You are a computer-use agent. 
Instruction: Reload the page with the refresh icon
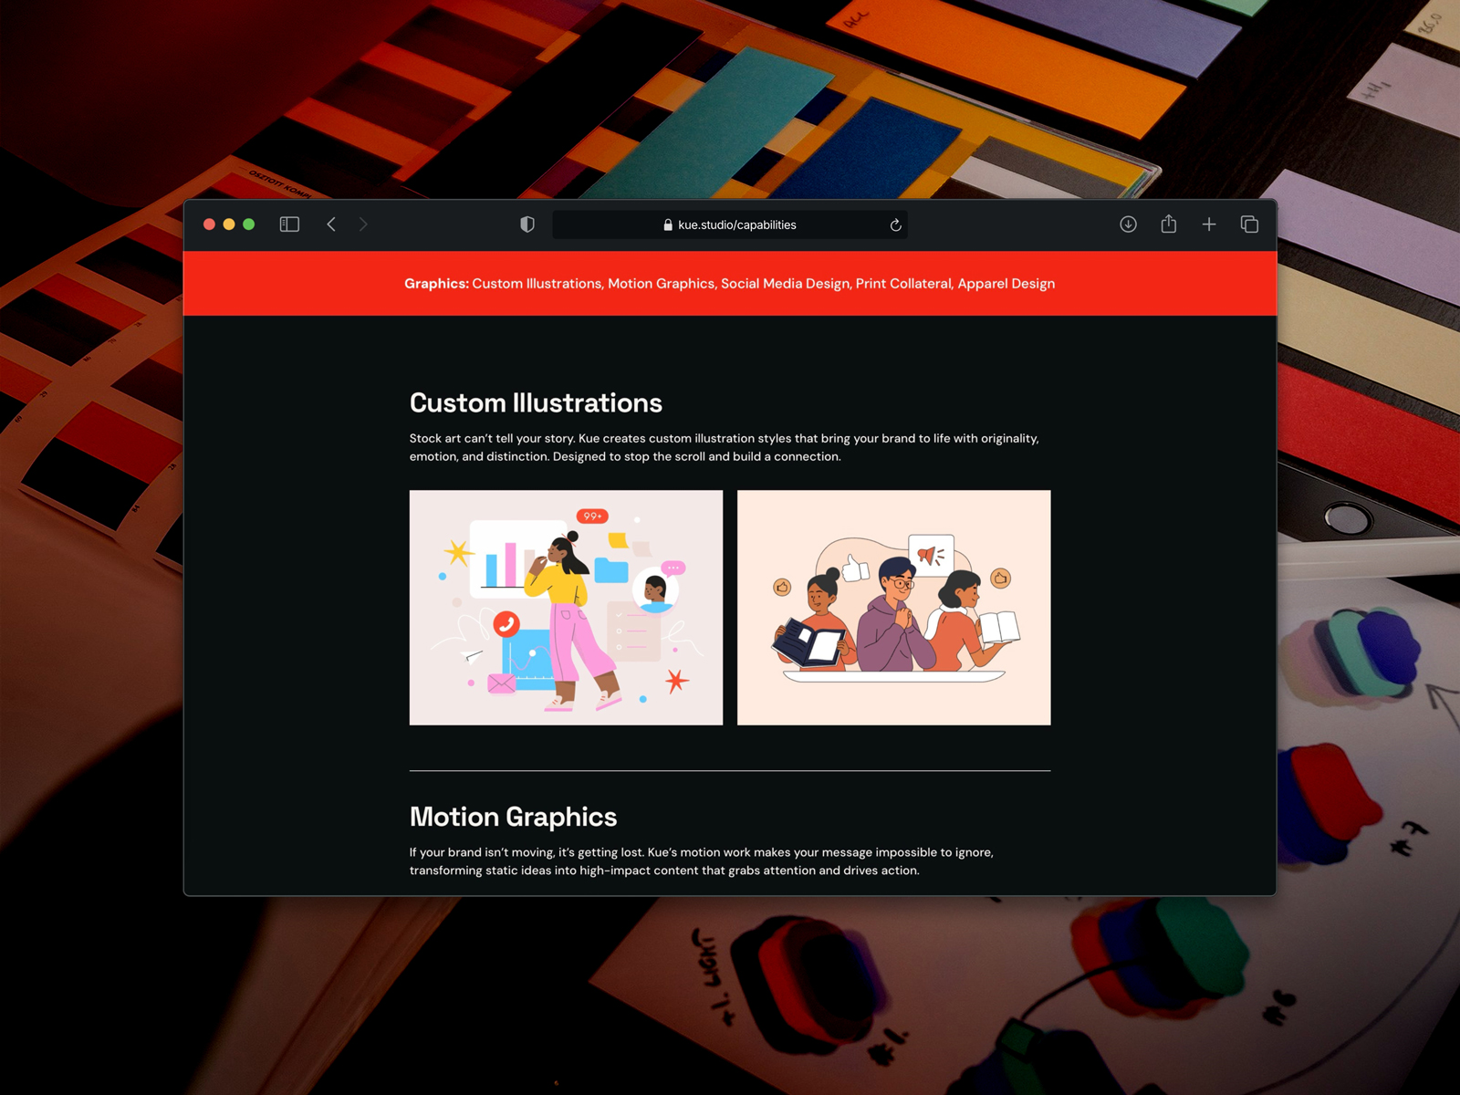(x=895, y=225)
